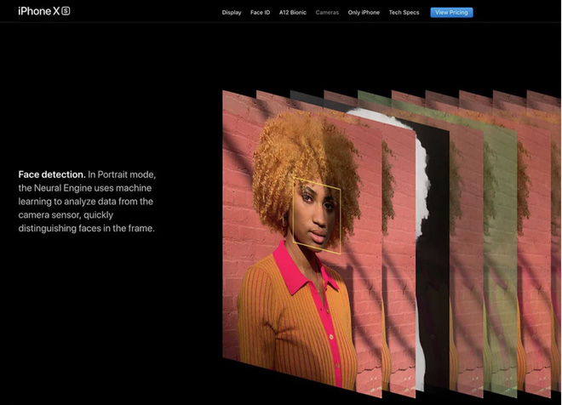Click the S badge beside iPhone X
562x405 pixels.
point(66,11)
